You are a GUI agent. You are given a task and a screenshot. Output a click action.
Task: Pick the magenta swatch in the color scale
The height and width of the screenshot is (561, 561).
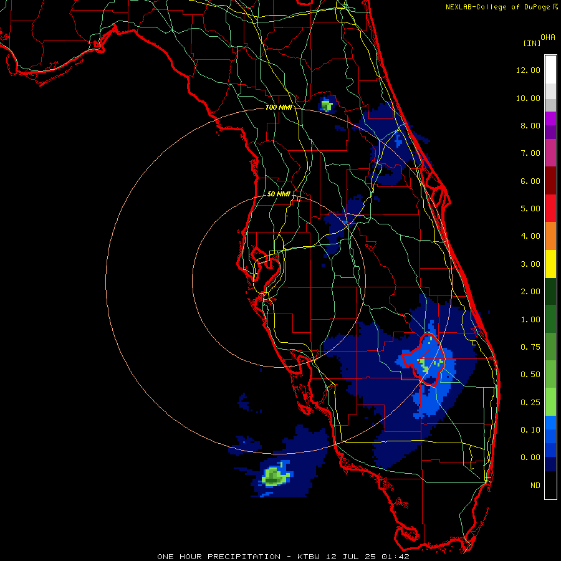(550, 118)
